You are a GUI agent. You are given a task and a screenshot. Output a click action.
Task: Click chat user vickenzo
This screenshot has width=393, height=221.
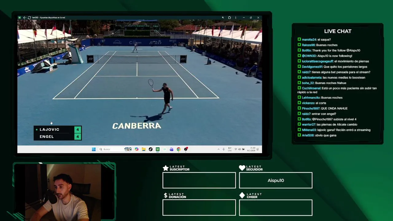(308, 103)
